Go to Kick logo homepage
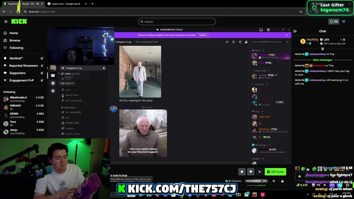Viewport: 354px width, 199px height. [x=19, y=21]
